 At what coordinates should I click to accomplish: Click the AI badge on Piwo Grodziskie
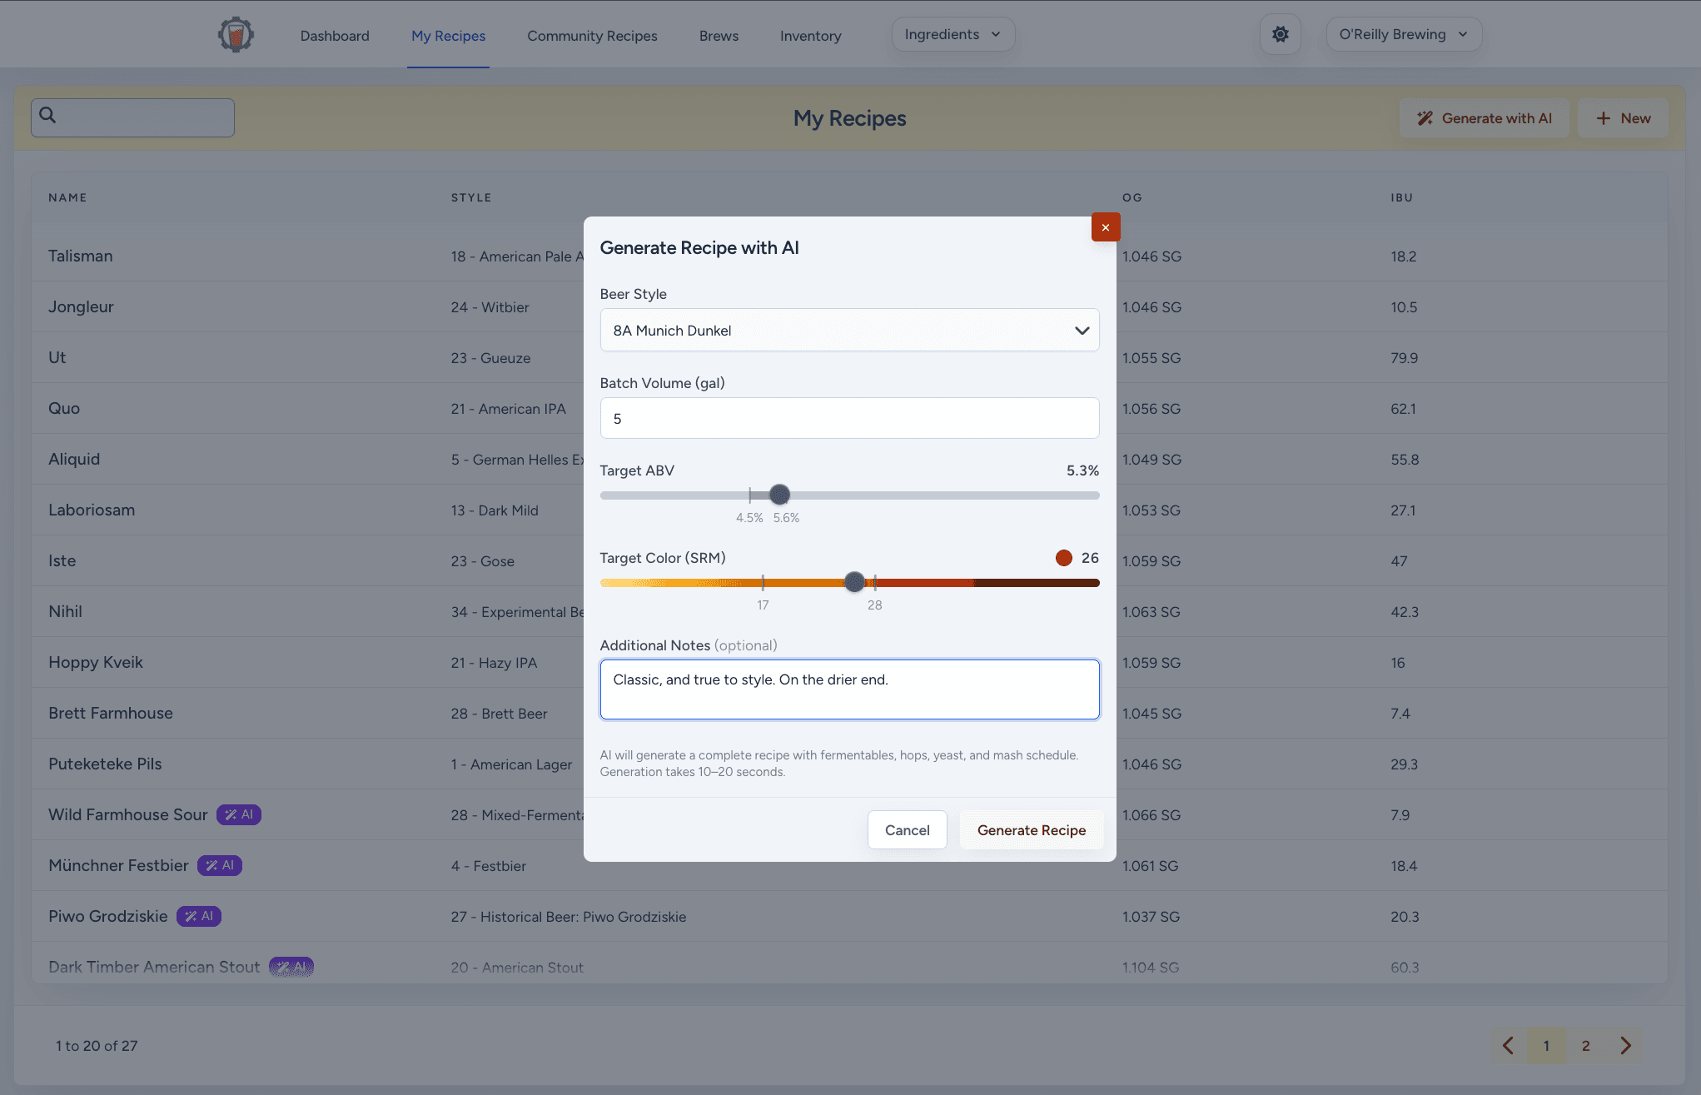(x=199, y=916)
